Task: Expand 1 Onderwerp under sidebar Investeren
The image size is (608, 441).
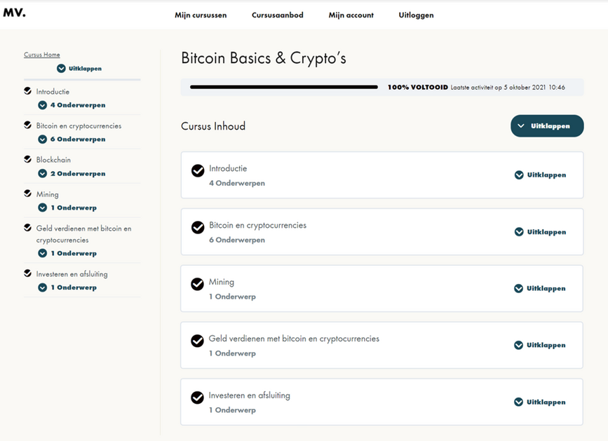Action: pos(67,287)
